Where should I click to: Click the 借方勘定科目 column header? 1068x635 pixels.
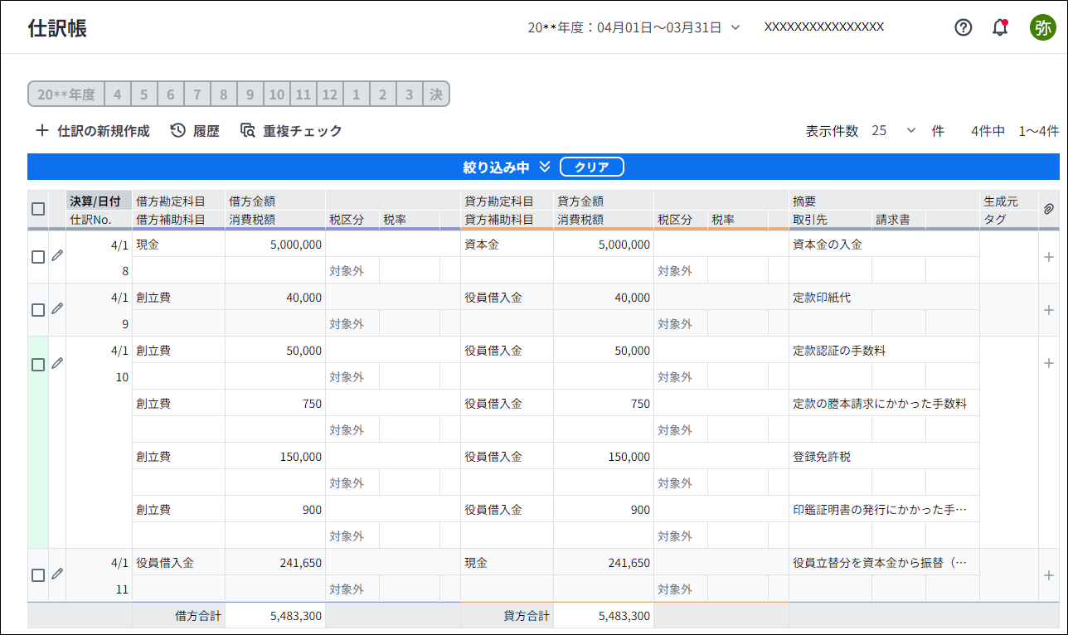[x=178, y=201]
